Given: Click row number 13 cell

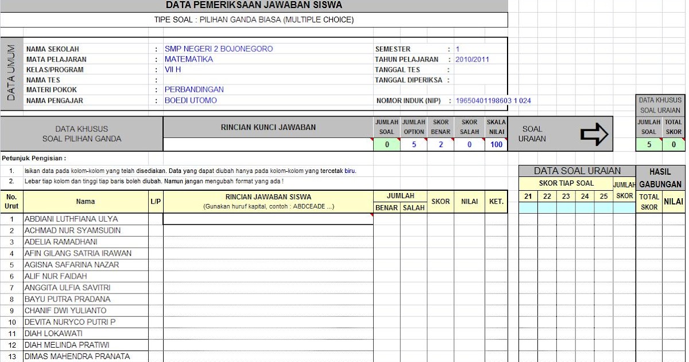Looking at the screenshot, I should (11, 356).
